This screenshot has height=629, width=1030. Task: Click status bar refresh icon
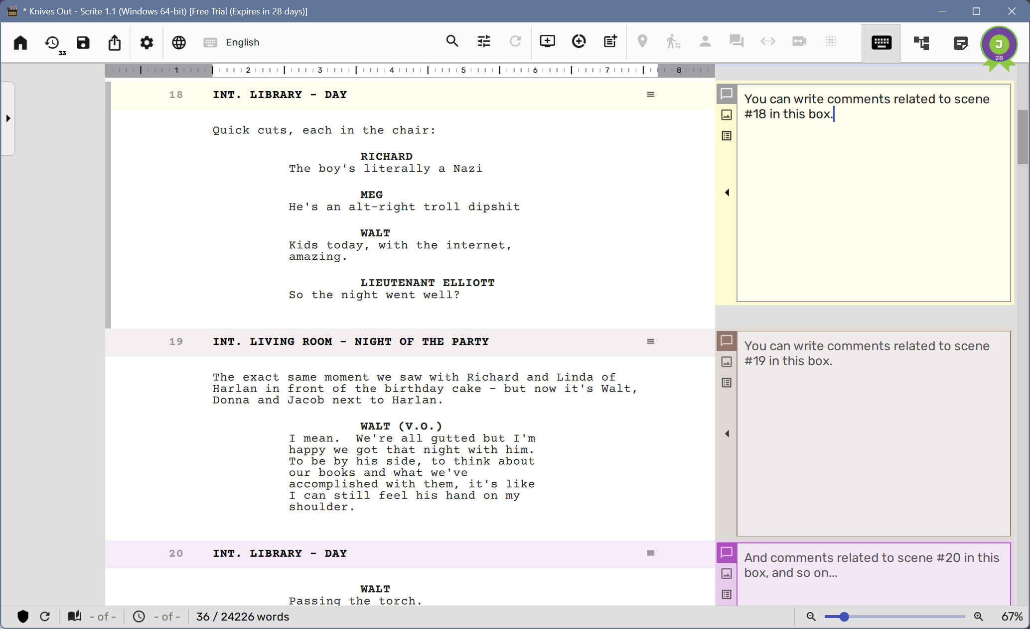(45, 617)
